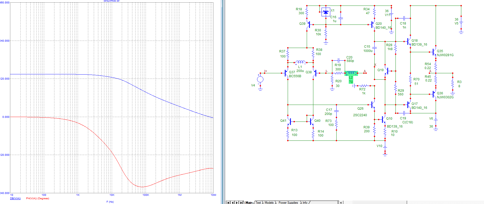Select transistor Q19 symbol
The height and width of the screenshot is (204, 484).
point(387,71)
